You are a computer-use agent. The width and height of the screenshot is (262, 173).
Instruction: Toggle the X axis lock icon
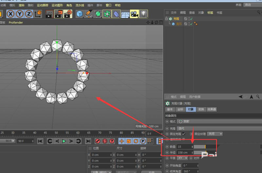(11, 14)
